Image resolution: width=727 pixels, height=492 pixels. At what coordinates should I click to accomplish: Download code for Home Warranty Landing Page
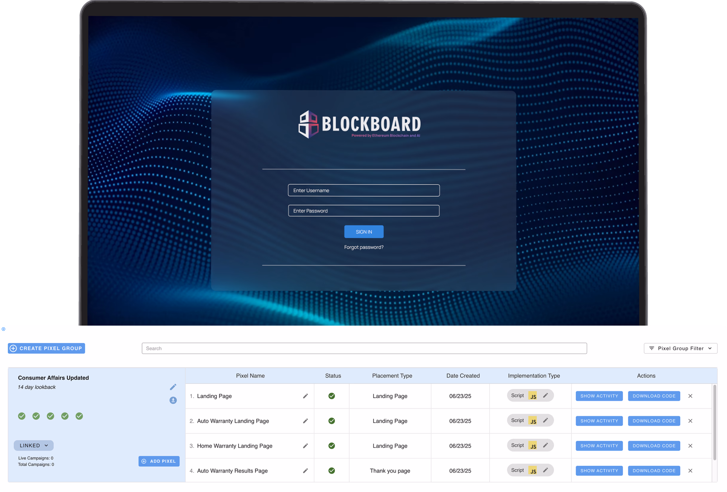(x=654, y=446)
